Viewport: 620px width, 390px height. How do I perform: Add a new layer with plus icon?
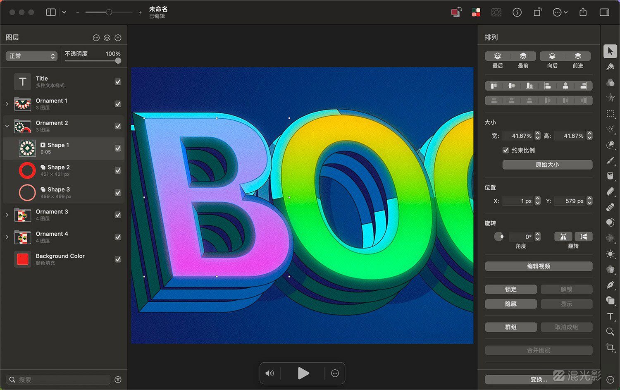point(118,38)
